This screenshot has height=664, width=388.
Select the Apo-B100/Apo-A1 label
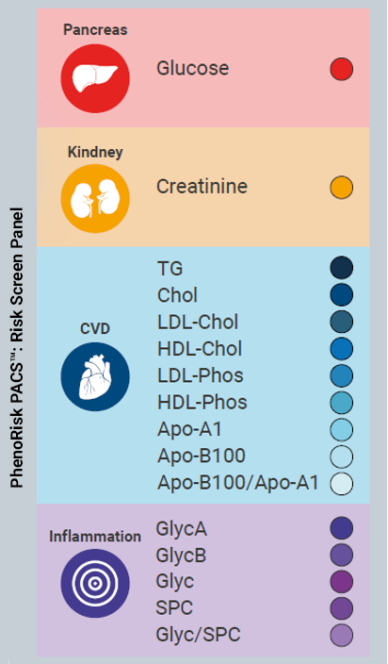point(238,483)
